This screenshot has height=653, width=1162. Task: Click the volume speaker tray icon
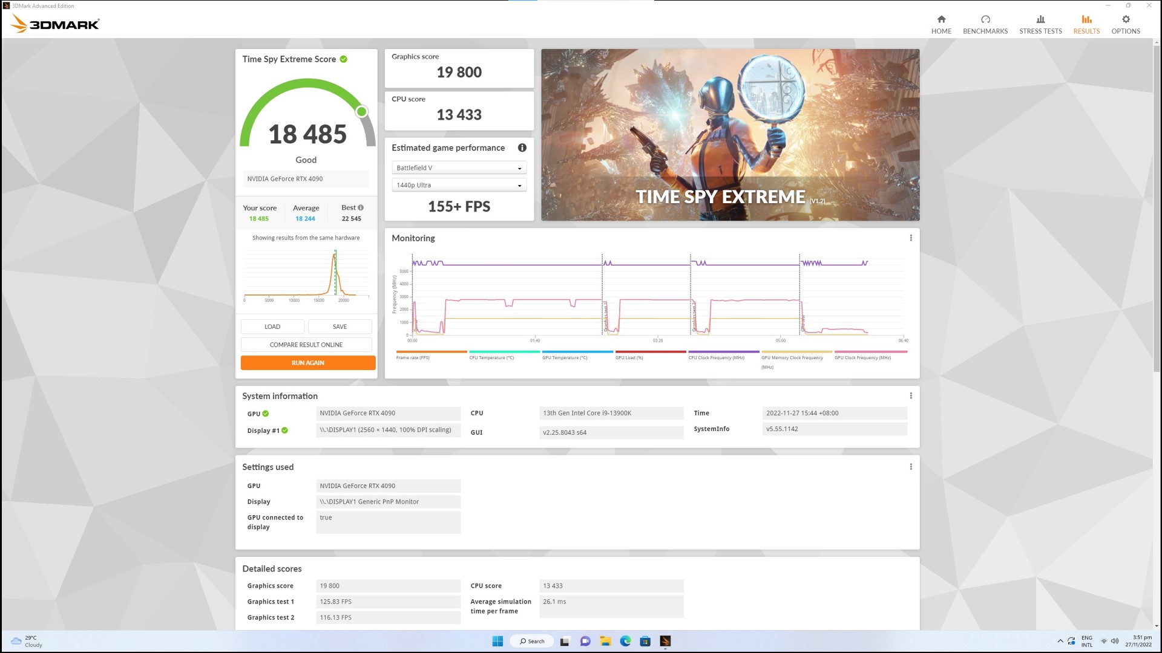[1115, 642]
